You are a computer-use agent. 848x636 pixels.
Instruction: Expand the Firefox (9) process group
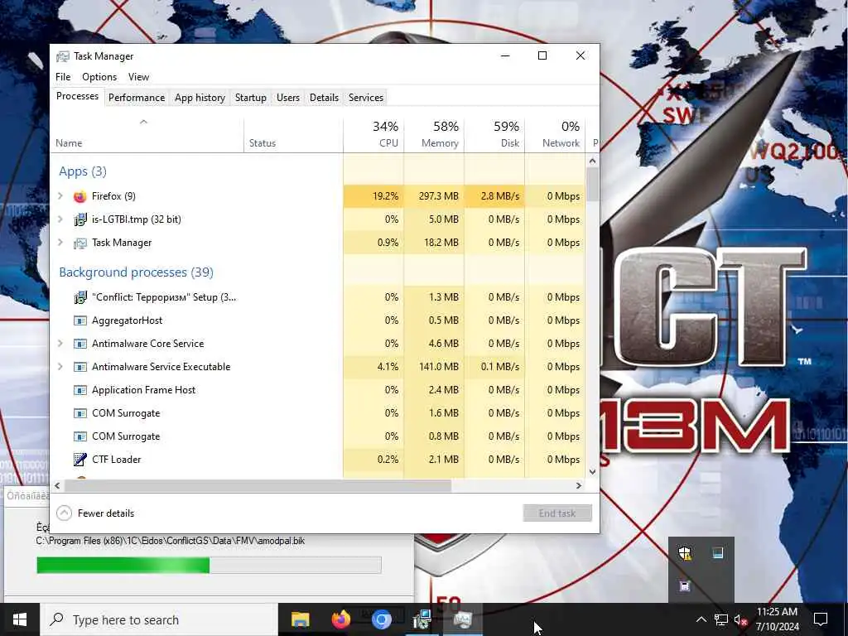(60, 195)
